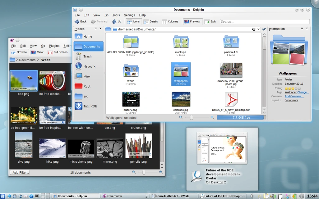The height and width of the screenshot is (199, 319).
Task: Open the KDE Kickoff launcher menu
Action: (x=3, y=196)
